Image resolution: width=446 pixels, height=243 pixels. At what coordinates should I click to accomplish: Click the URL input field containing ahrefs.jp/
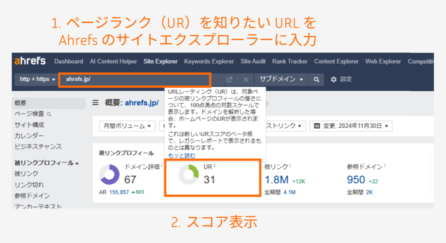tap(135, 79)
